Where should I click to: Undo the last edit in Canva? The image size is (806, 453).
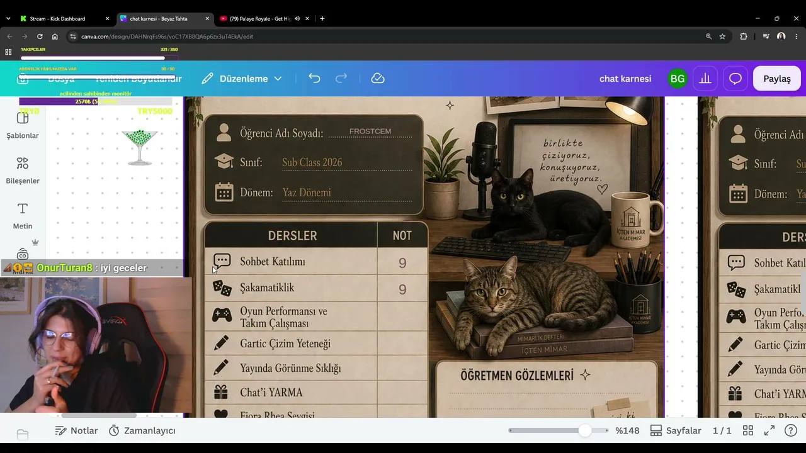click(x=314, y=79)
